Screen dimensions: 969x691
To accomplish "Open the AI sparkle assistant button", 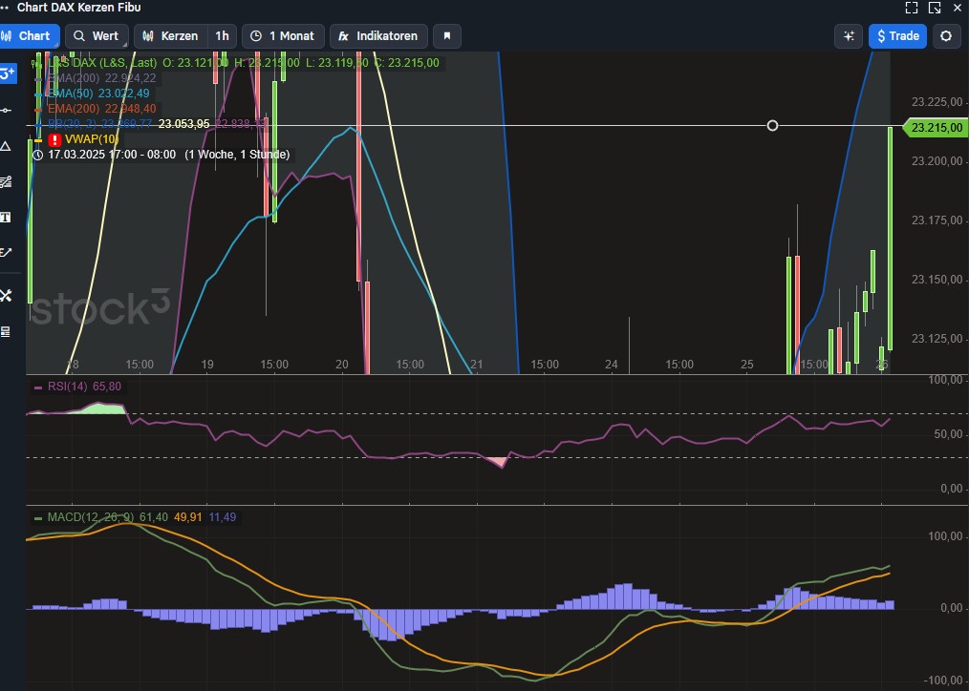I will tap(848, 36).
